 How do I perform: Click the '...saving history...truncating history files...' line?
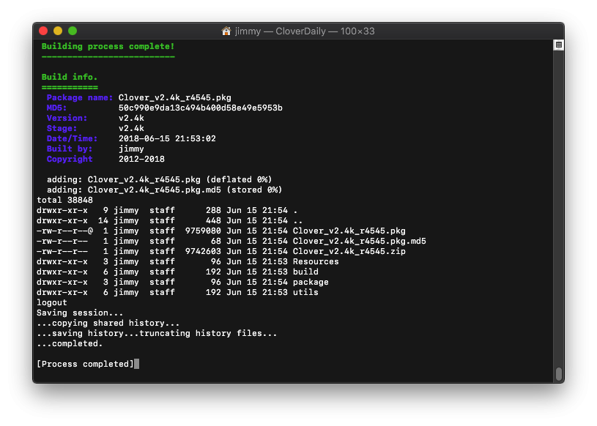click(x=157, y=334)
